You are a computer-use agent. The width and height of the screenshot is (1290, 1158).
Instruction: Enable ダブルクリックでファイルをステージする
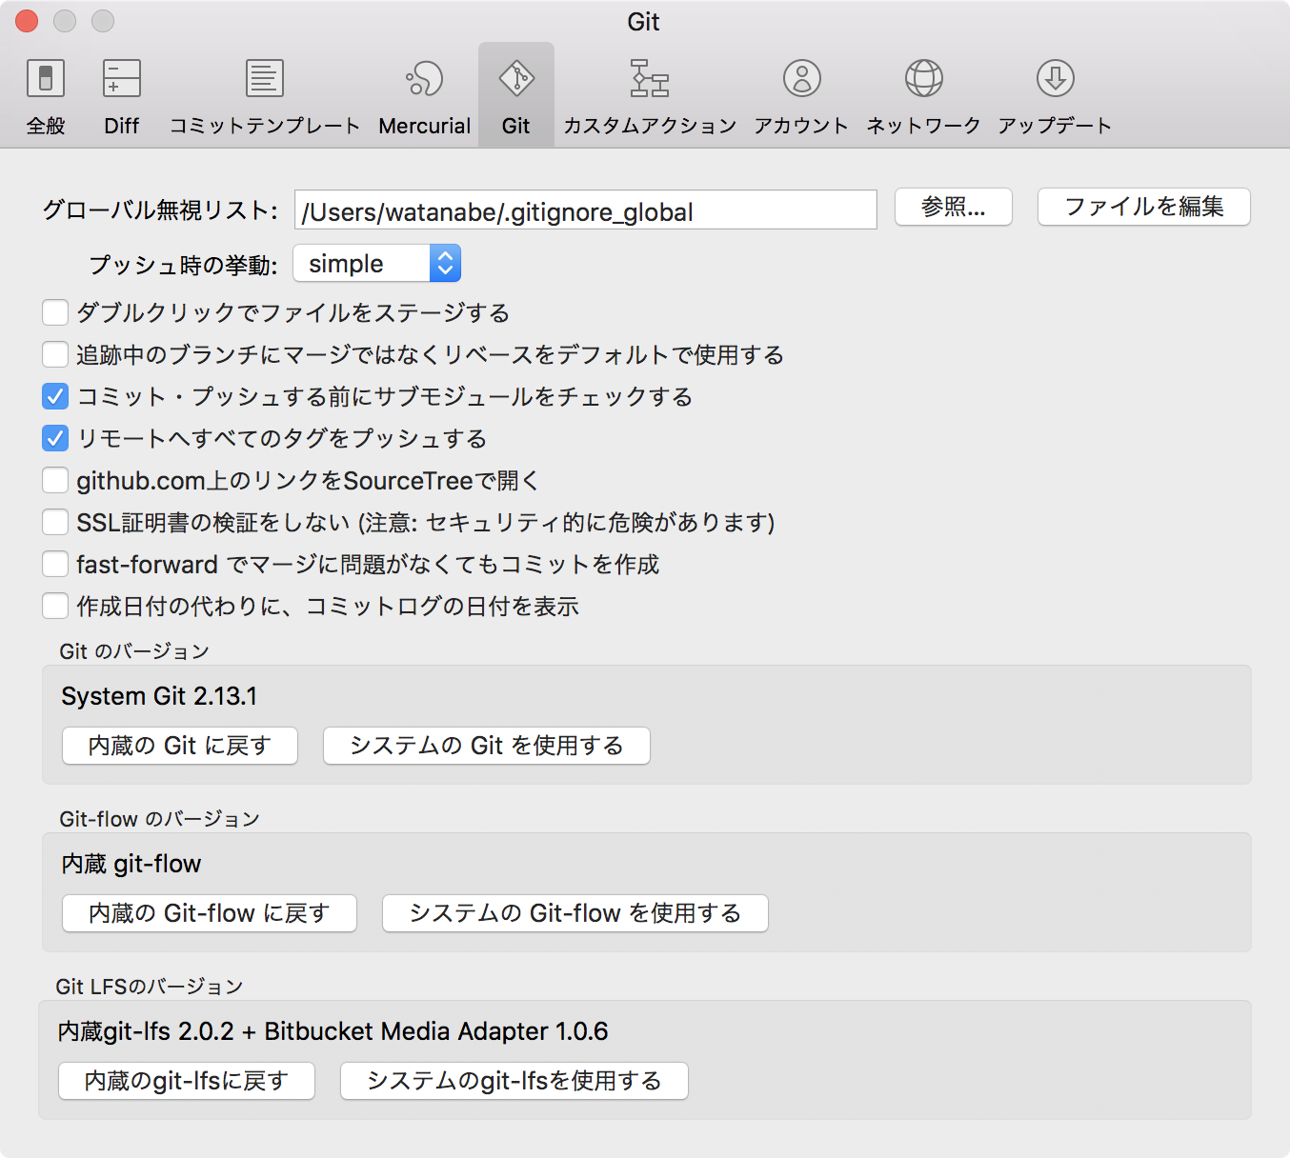pyautogui.click(x=54, y=312)
